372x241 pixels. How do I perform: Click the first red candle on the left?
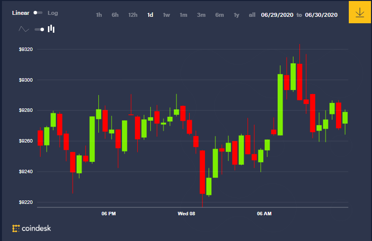41,138
